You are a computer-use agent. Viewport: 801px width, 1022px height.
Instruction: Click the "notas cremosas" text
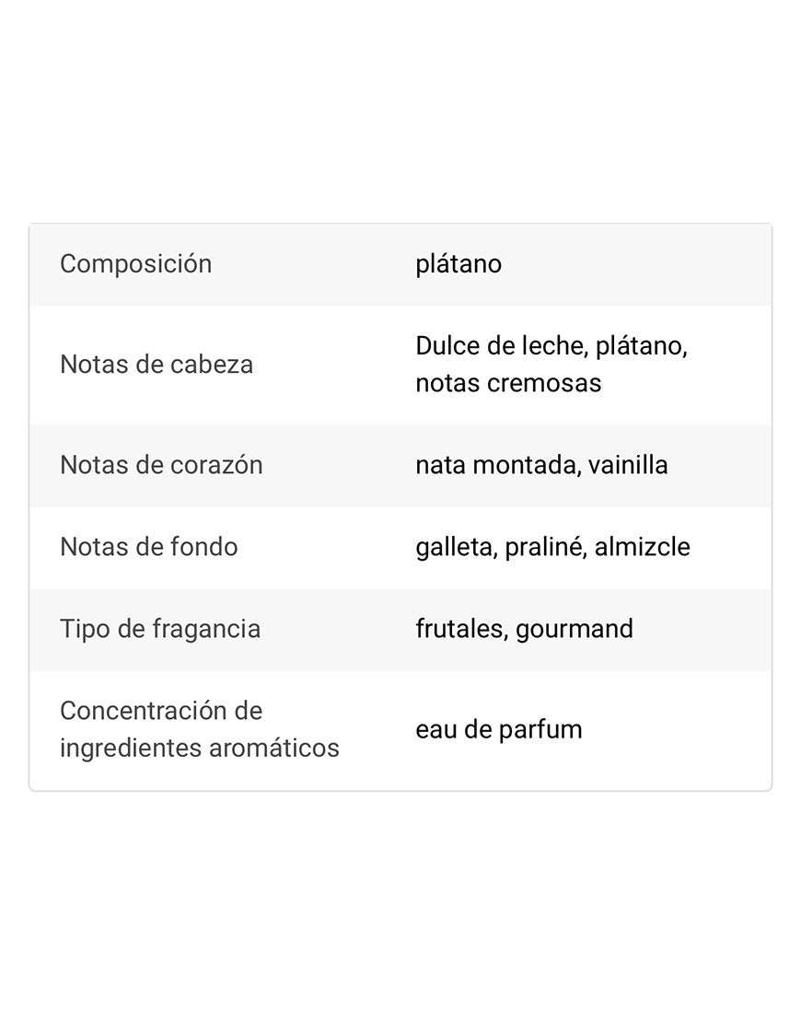click(508, 383)
